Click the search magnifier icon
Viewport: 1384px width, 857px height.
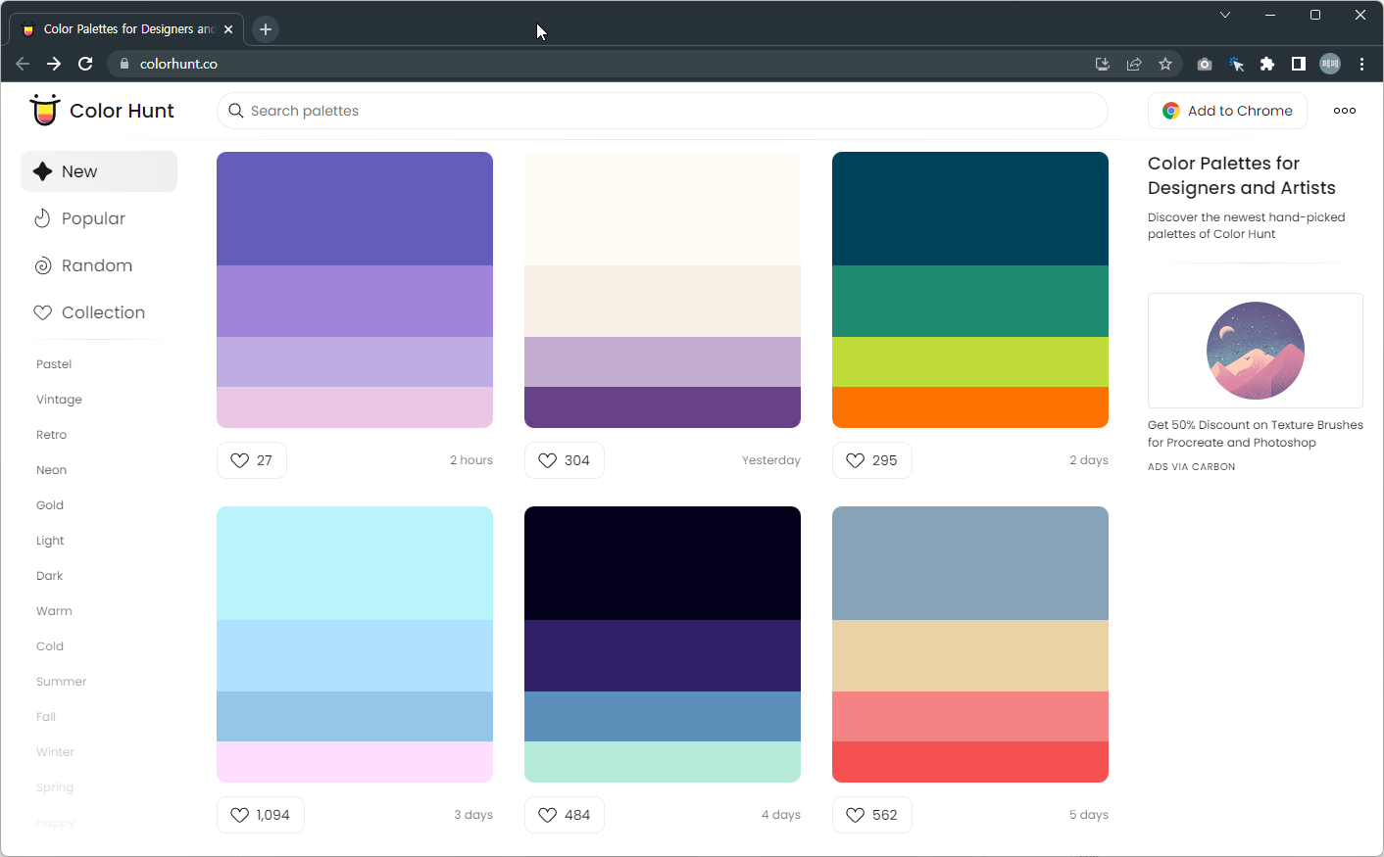pos(235,111)
